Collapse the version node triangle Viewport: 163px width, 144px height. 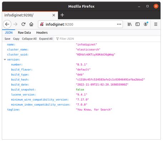click(x=5, y=60)
